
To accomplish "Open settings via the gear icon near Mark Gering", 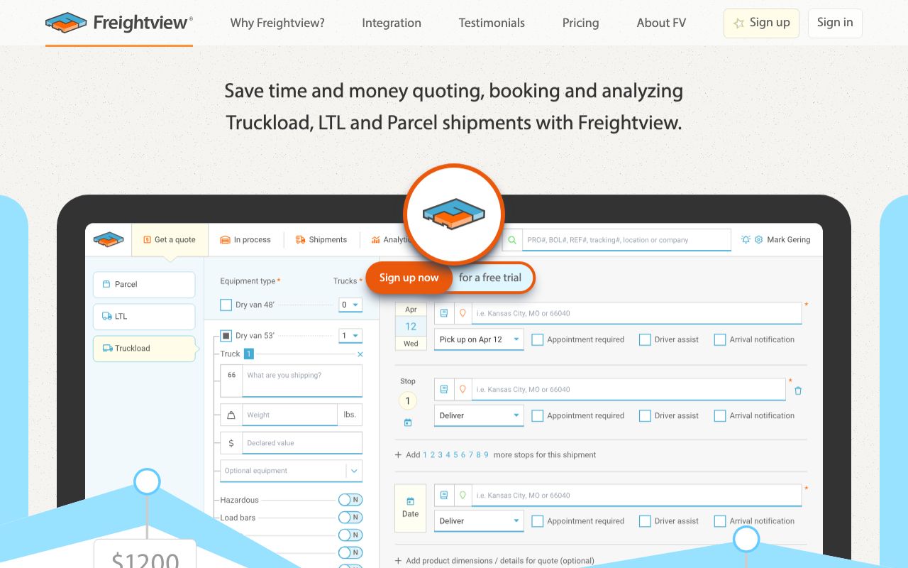I will [758, 240].
